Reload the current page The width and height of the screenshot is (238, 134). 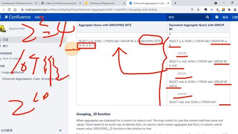click(9, 10)
